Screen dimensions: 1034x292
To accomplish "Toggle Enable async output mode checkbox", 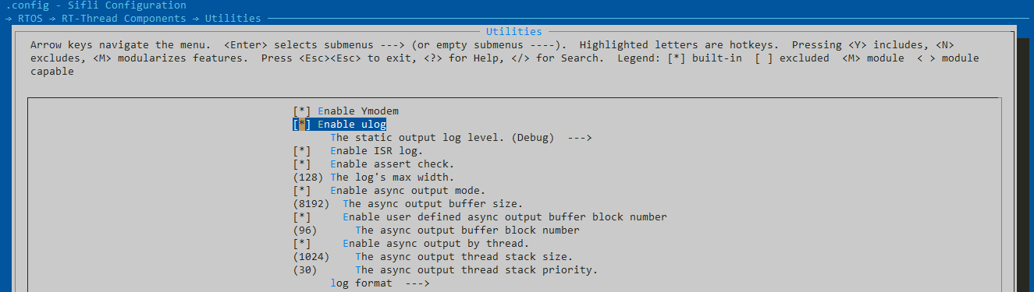I will point(302,191).
